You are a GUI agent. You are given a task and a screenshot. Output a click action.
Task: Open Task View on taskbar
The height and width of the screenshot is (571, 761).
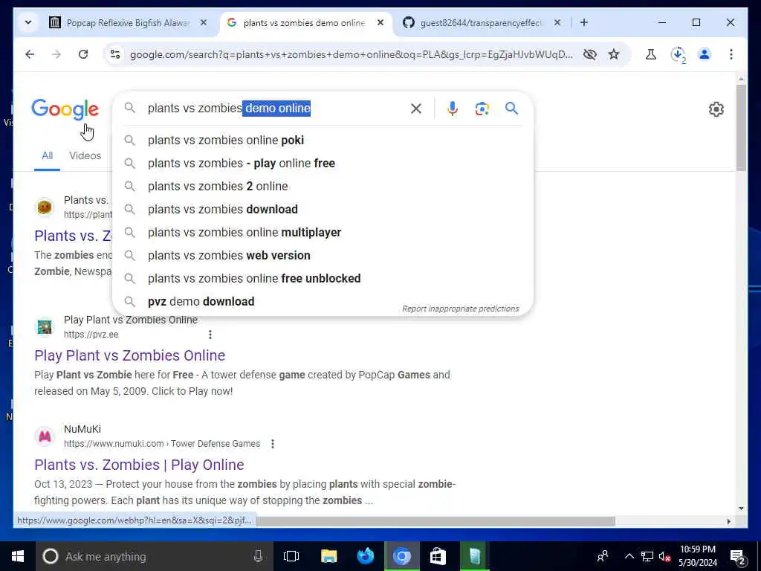click(291, 556)
